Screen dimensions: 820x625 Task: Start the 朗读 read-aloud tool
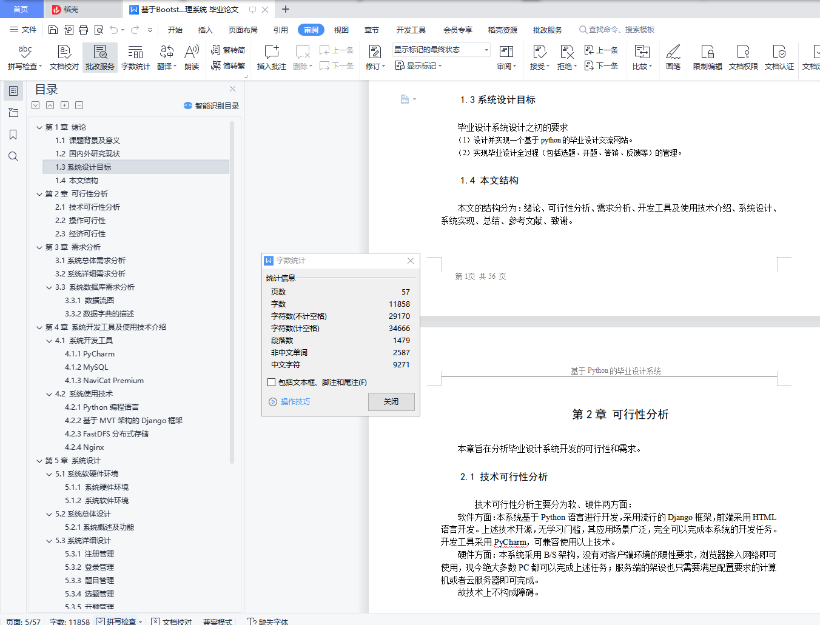[x=192, y=58]
